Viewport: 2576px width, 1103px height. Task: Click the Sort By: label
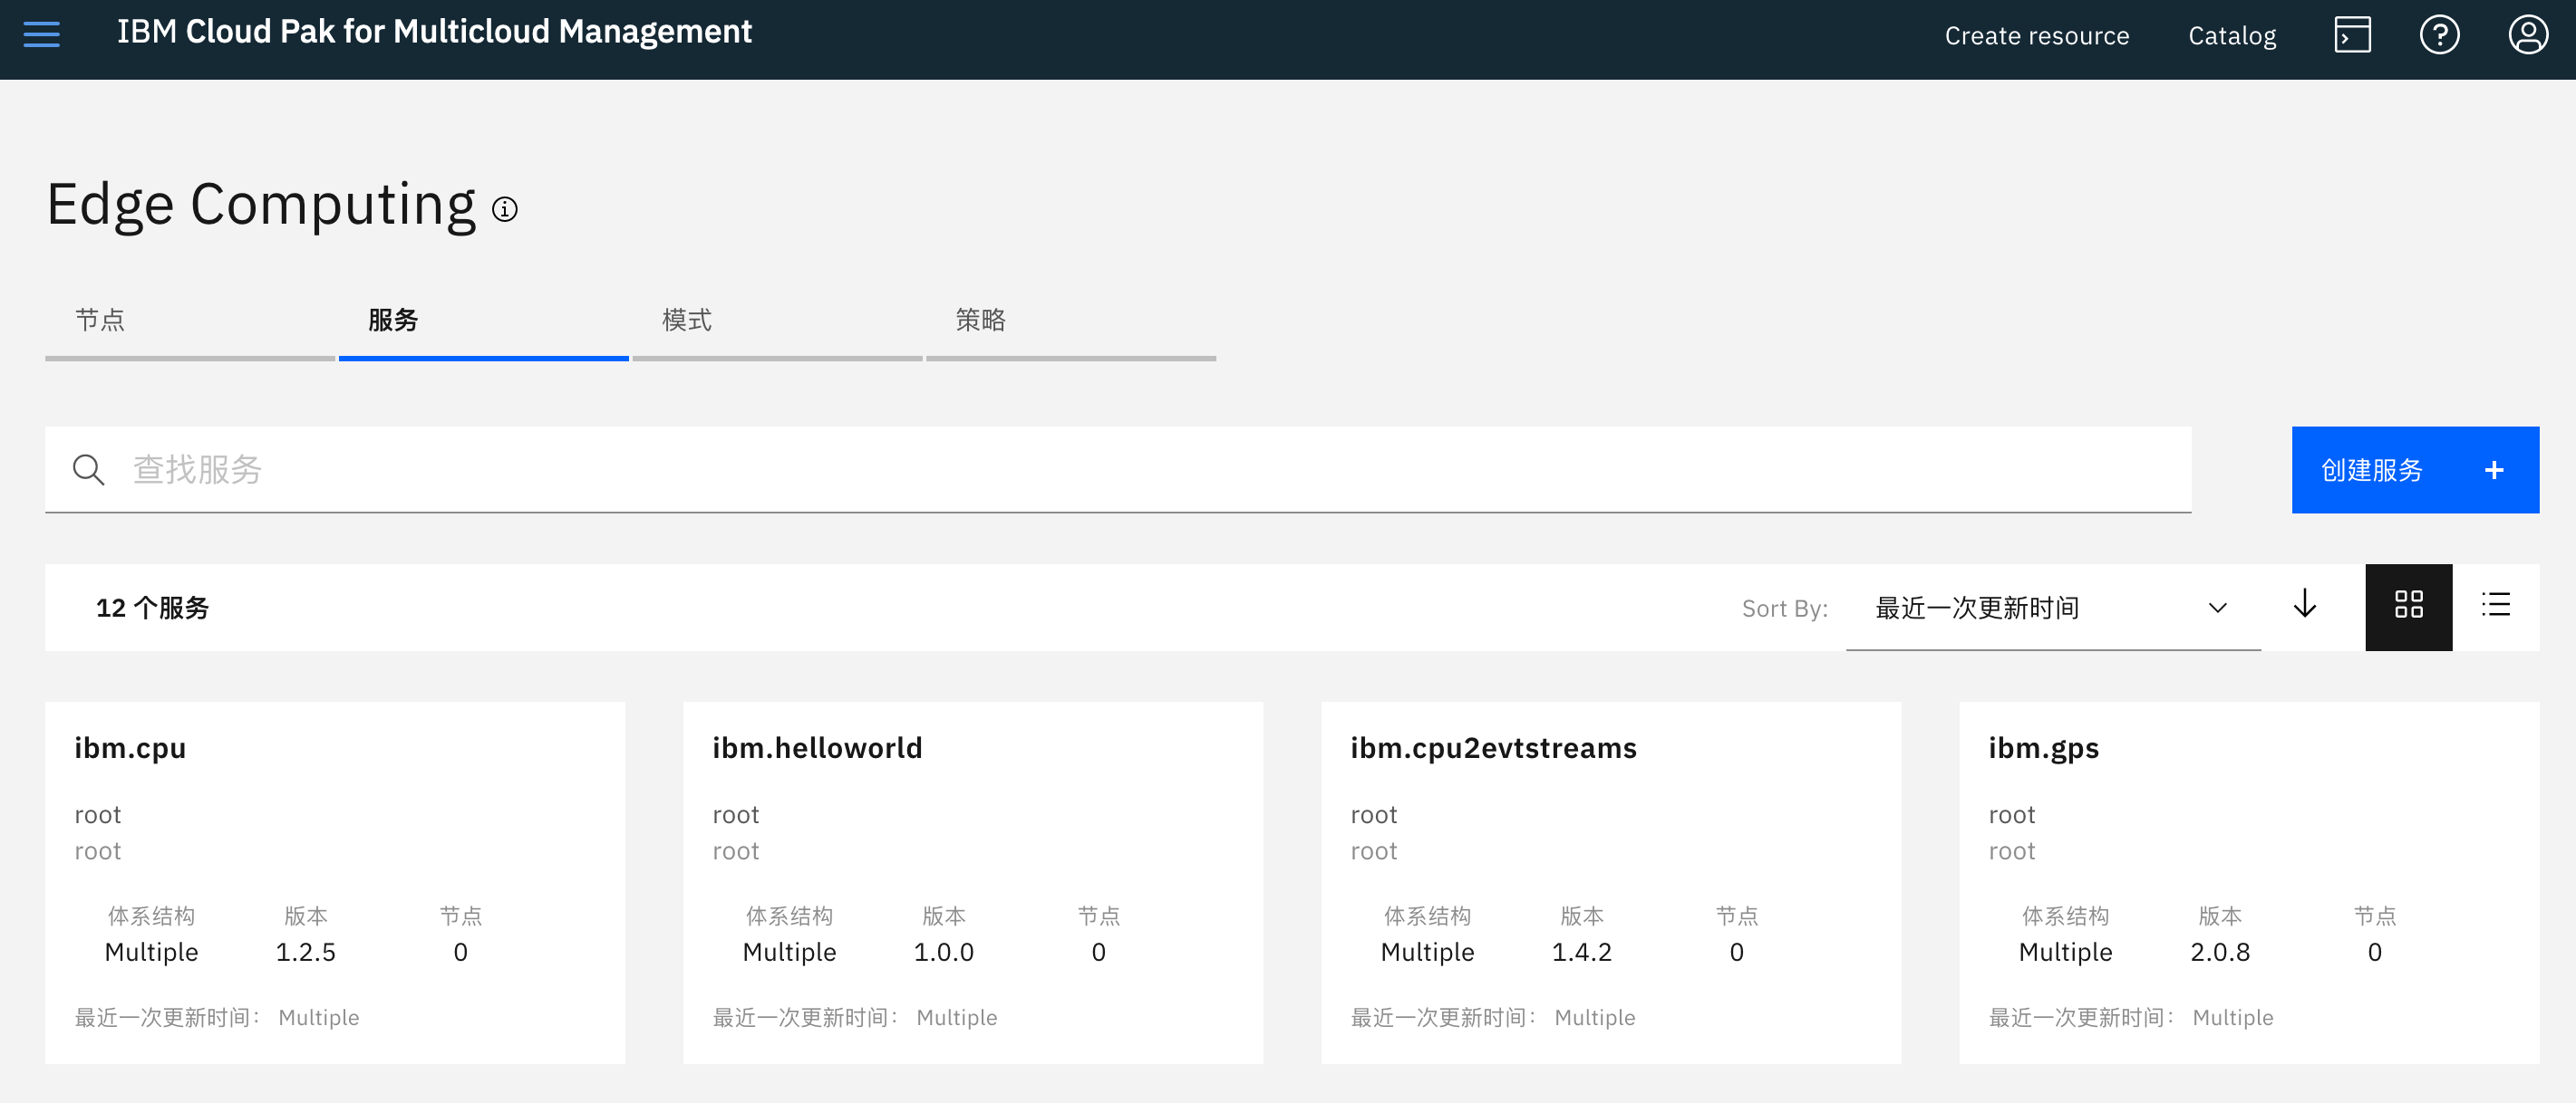pos(1784,609)
